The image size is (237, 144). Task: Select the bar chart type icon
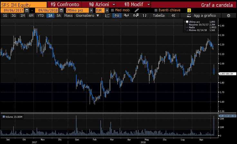(x=126, y=15)
